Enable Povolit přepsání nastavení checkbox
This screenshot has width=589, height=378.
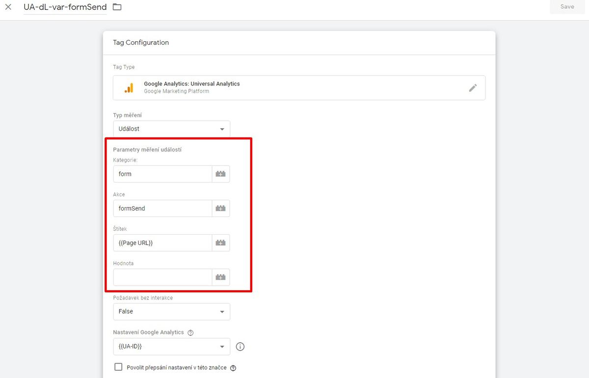pos(118,367)
